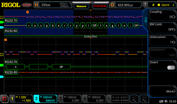Tap the 1GSa/s 20Mpts sample info
Screen dimensions: 177x104
64,5
